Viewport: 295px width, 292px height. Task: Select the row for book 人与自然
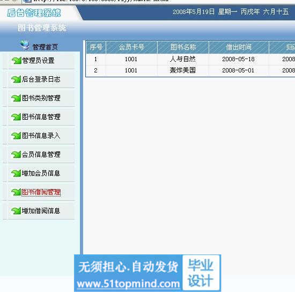190,59
